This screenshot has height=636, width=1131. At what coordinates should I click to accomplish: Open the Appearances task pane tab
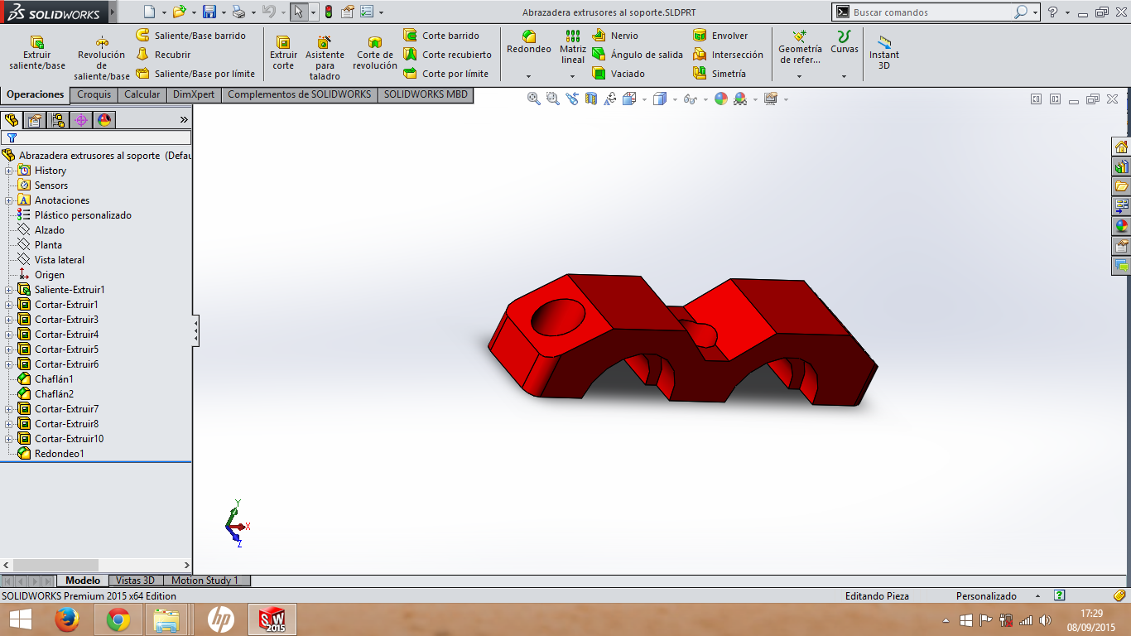coord(1121,226)
